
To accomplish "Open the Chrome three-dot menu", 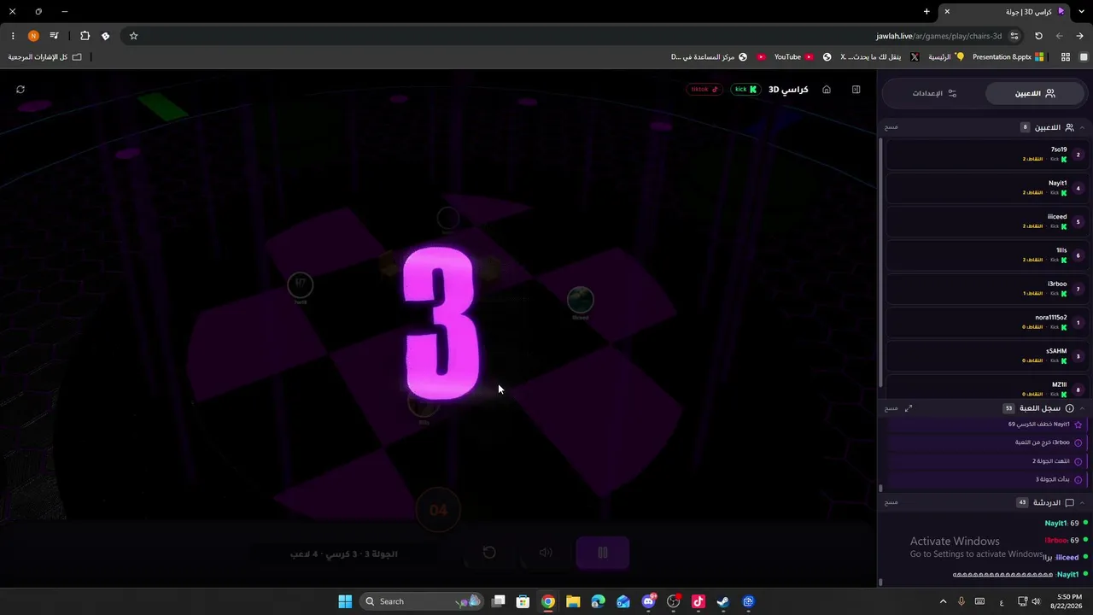I will point(12,36).
